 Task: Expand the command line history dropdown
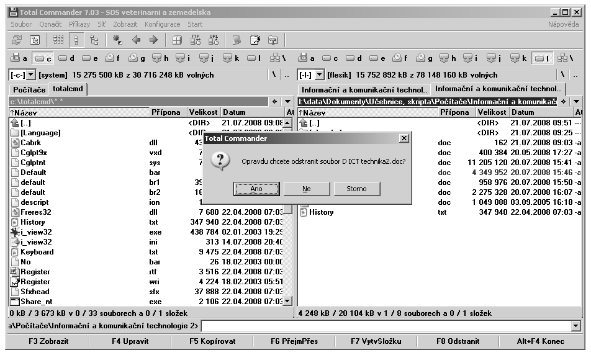pyautogui.click(x=575, y=326)
